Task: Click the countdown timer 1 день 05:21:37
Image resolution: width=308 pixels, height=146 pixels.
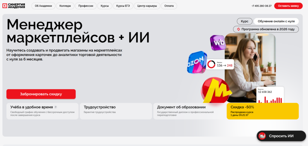Action: [239, 115]
